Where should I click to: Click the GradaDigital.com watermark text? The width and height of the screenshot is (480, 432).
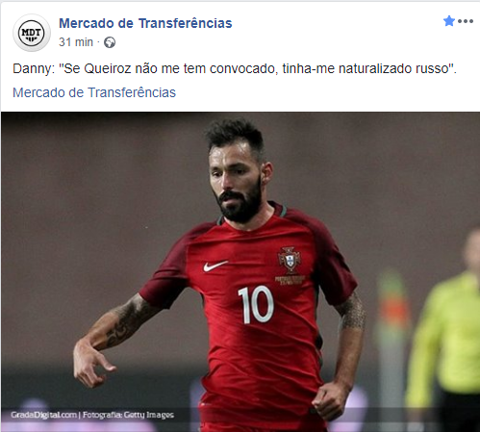44,415
